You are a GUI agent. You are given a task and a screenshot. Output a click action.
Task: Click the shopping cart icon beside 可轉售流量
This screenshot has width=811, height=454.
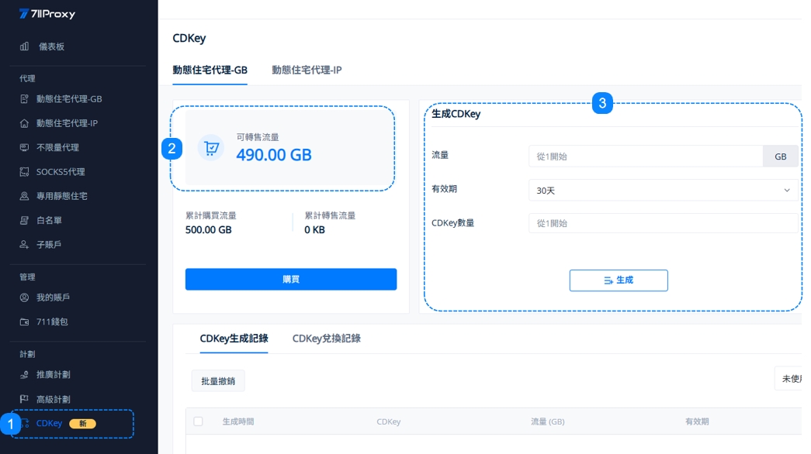tap(210, 147)
